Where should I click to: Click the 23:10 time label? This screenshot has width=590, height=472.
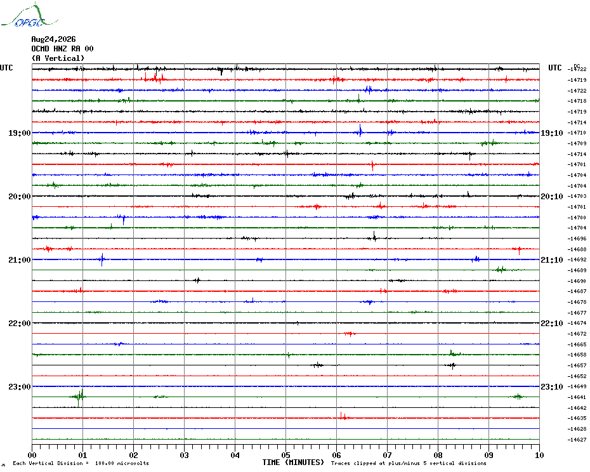[x=552, y=387]
